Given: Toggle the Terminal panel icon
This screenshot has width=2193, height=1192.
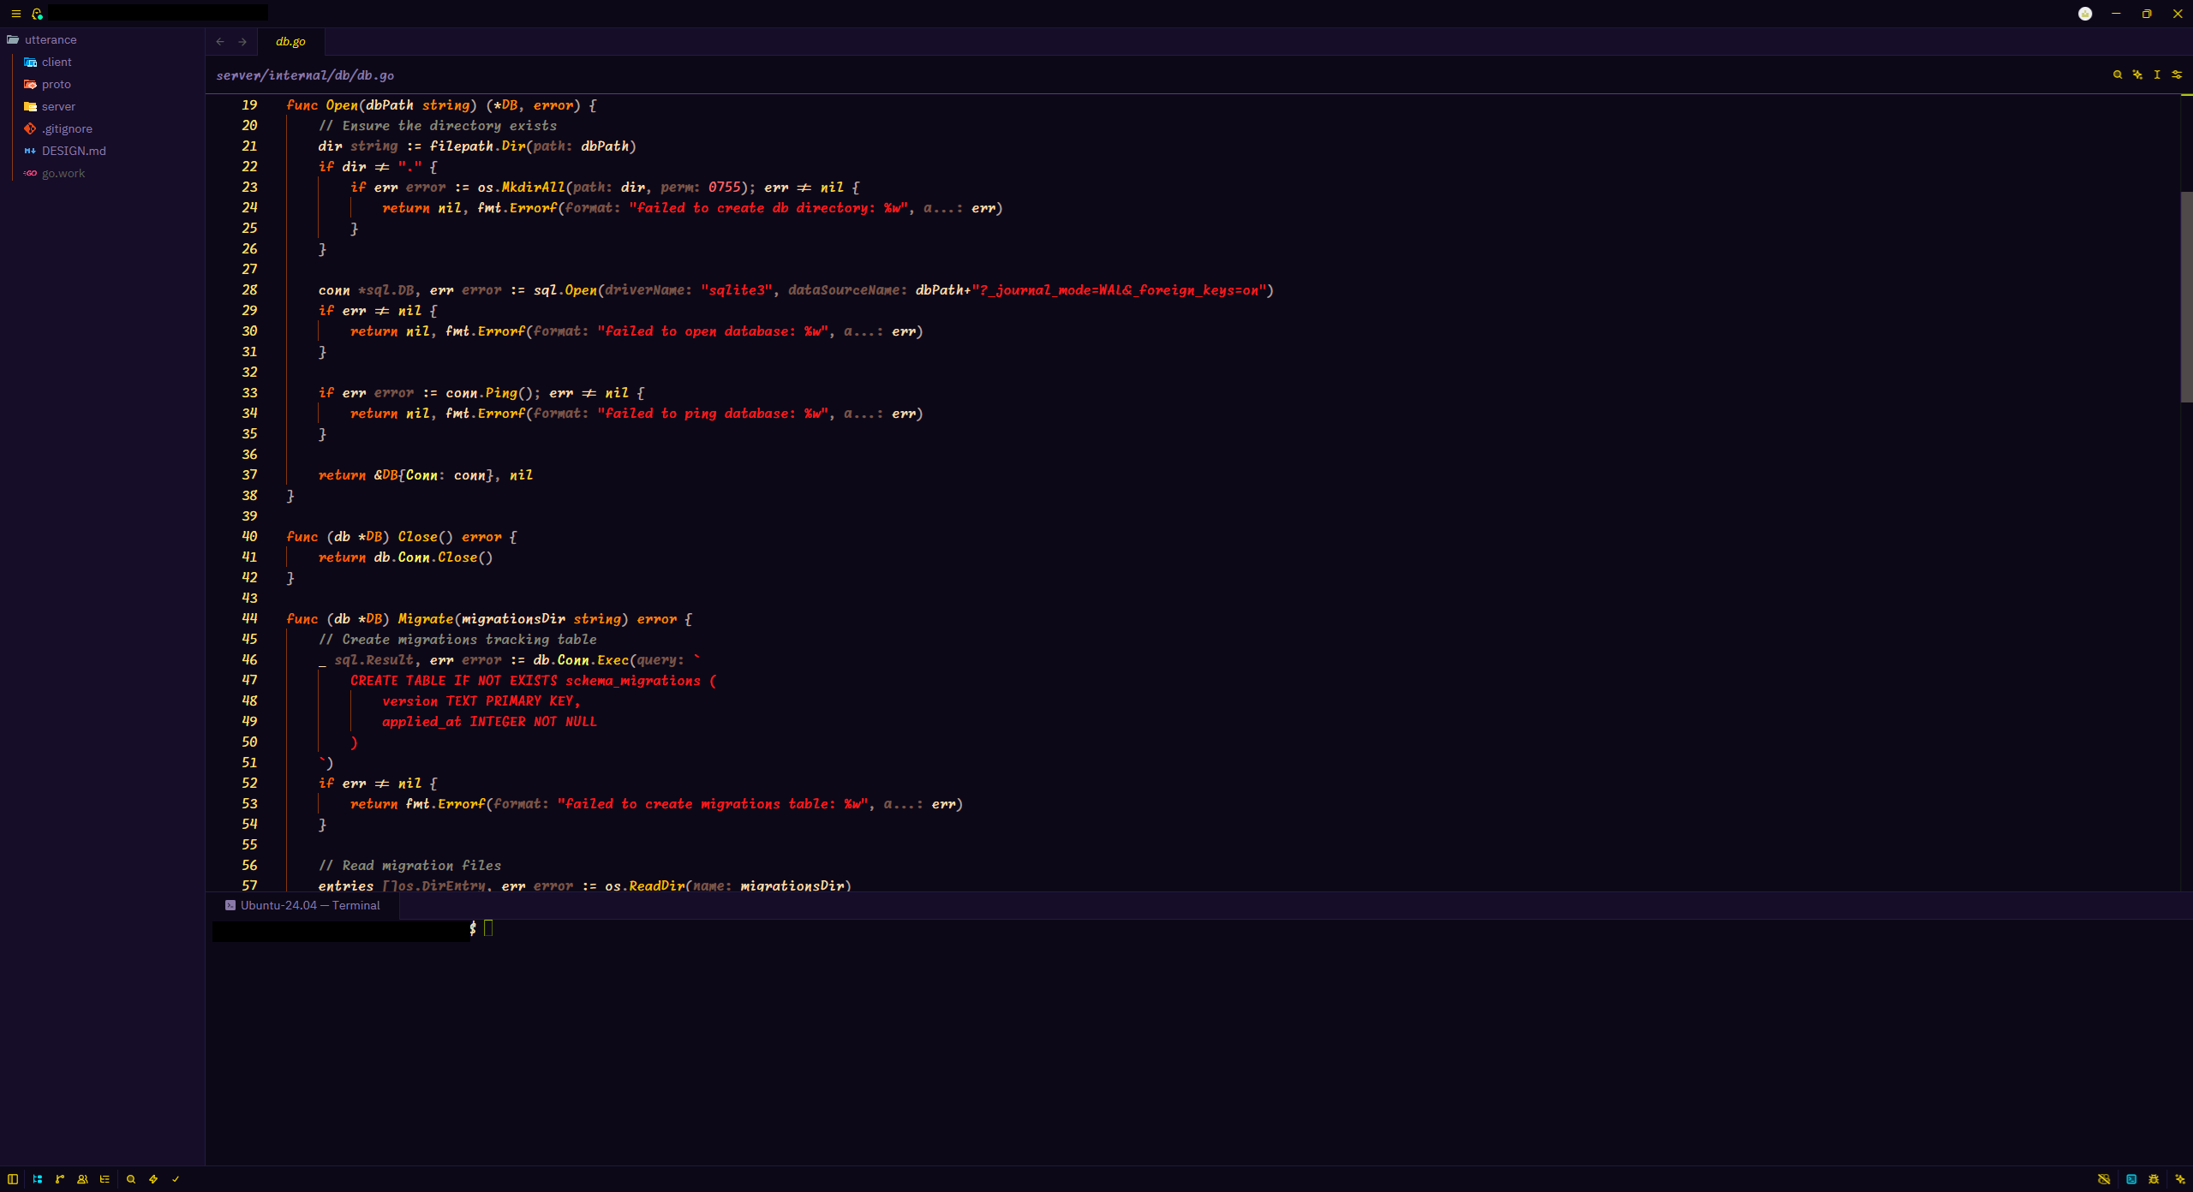Looking at the screenshot, I should [x=2131, y=1179].
